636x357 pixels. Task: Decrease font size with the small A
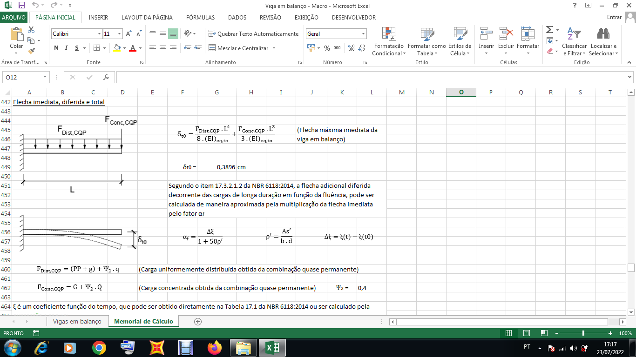coord(139,34)
